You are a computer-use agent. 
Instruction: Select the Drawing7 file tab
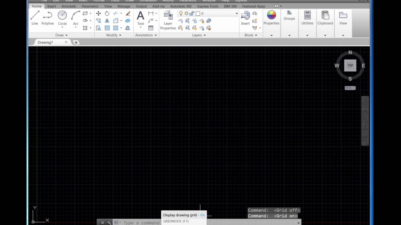(x=45, y=42)
